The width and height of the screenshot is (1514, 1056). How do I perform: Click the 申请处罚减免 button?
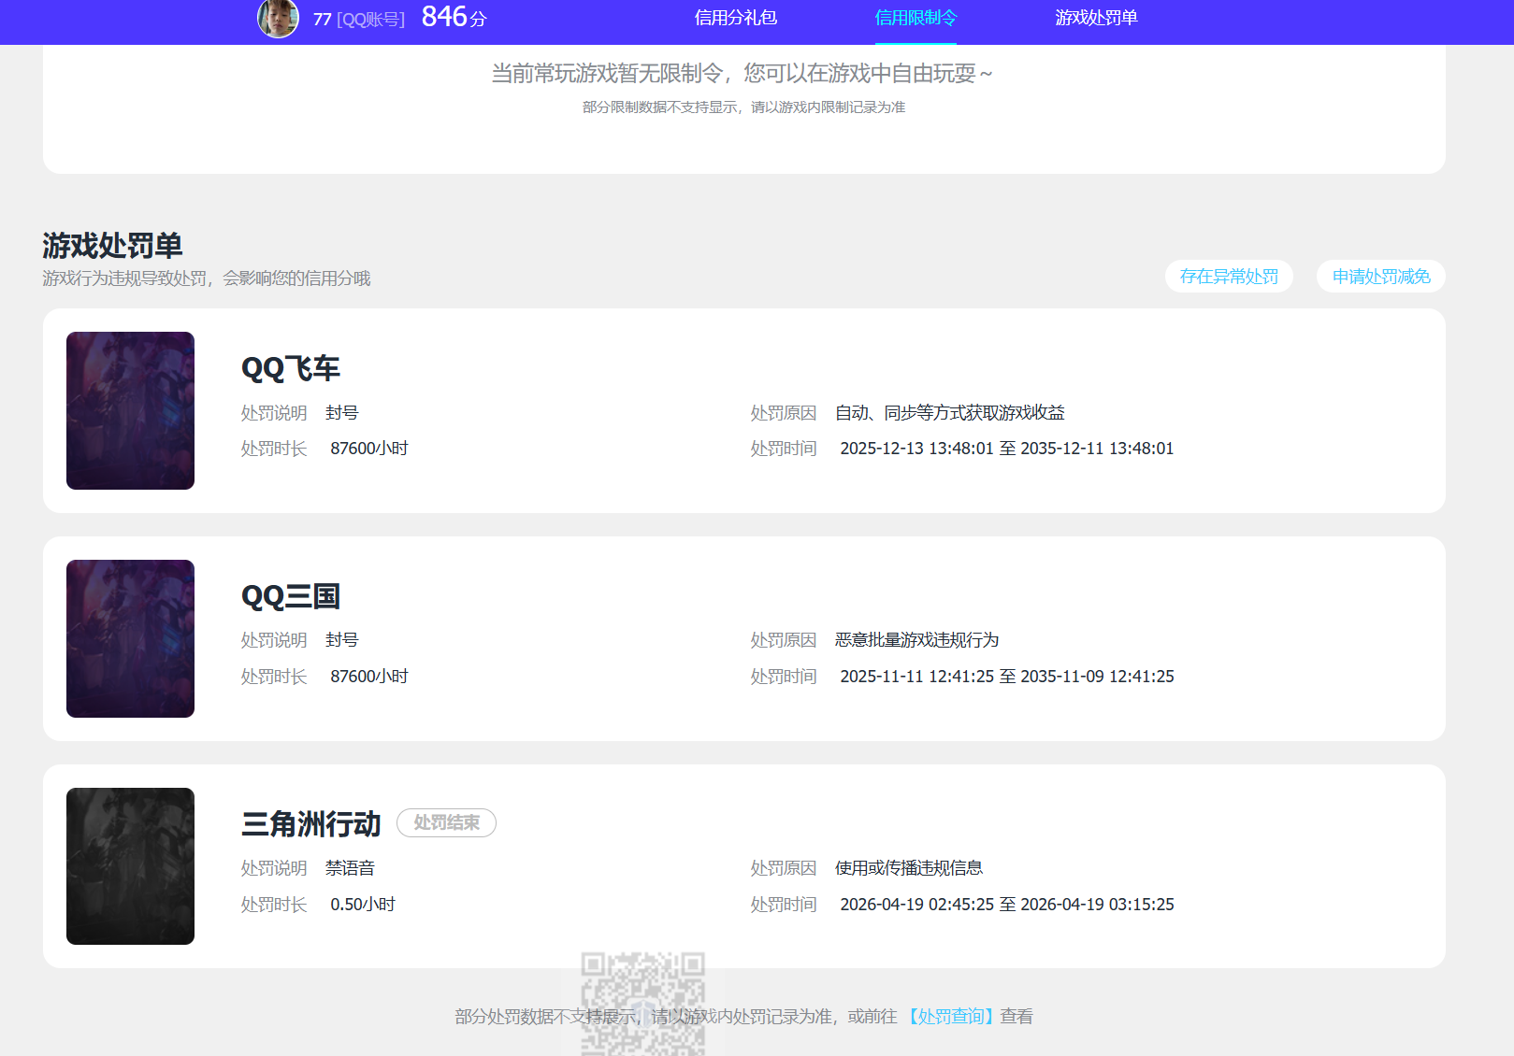[1381, 277]
